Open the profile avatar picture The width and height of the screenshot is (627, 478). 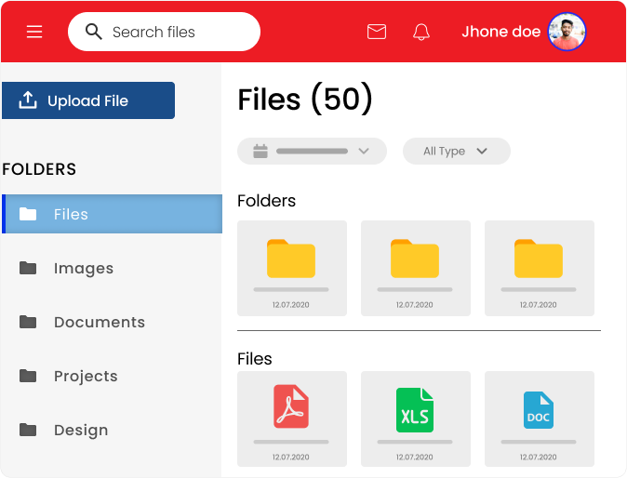[x=567, y=32]
